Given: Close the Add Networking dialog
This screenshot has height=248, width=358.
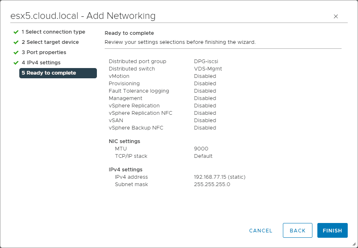Looking at the screenshot, I should pyautogui.click(x=336, y=16).
